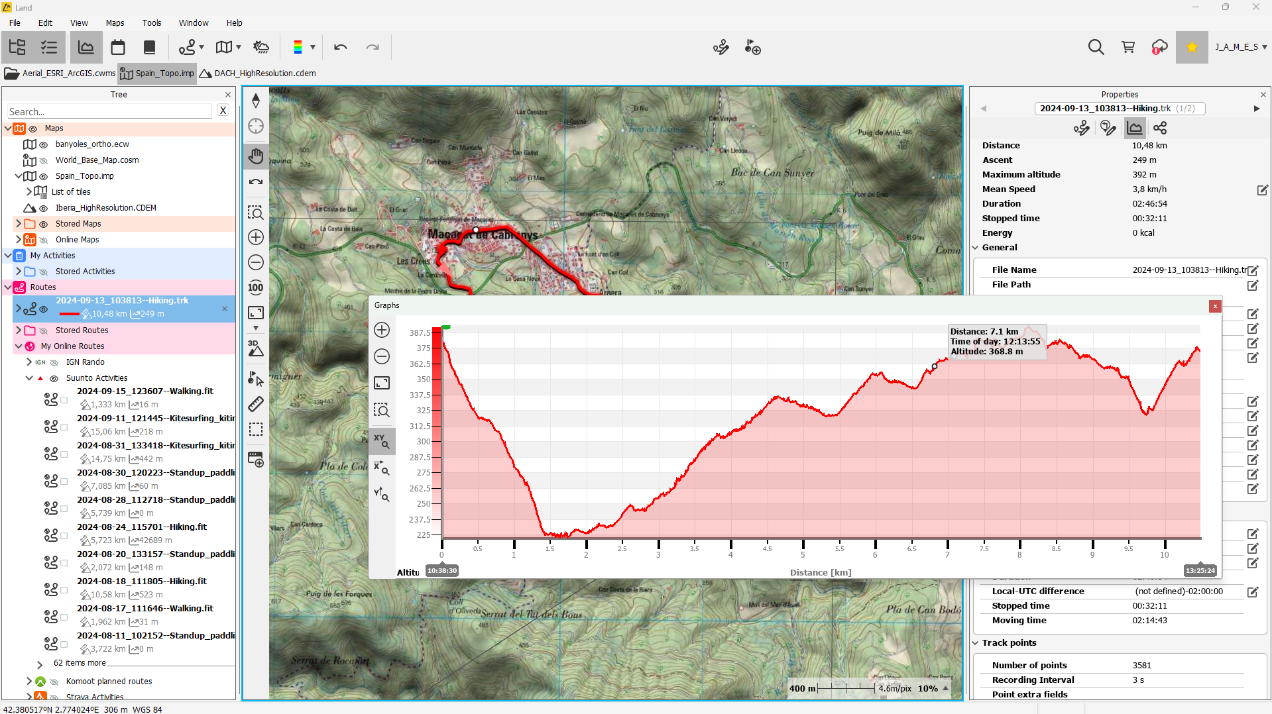Edit the Local-UTC difference value
The image size is (1272, 714).
pos(1252,592)
